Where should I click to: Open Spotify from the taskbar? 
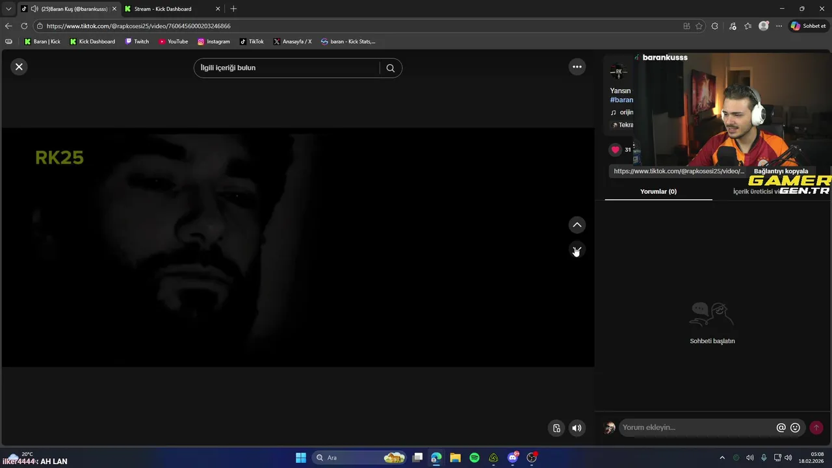(474, 458)
